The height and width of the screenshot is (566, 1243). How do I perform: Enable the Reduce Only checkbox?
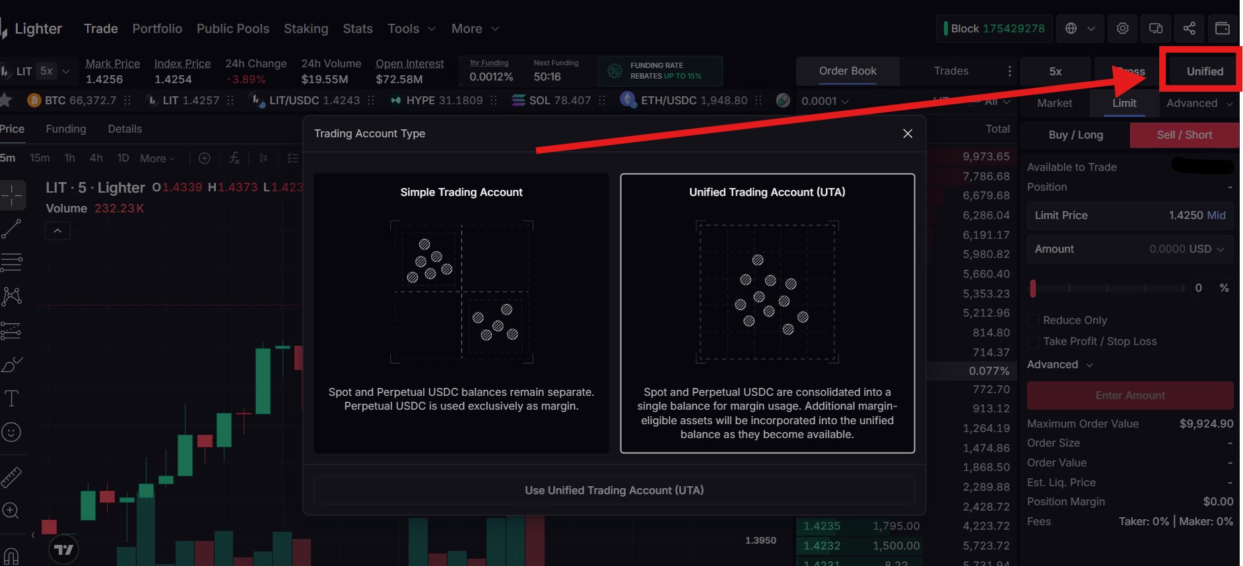(1034, 321)
